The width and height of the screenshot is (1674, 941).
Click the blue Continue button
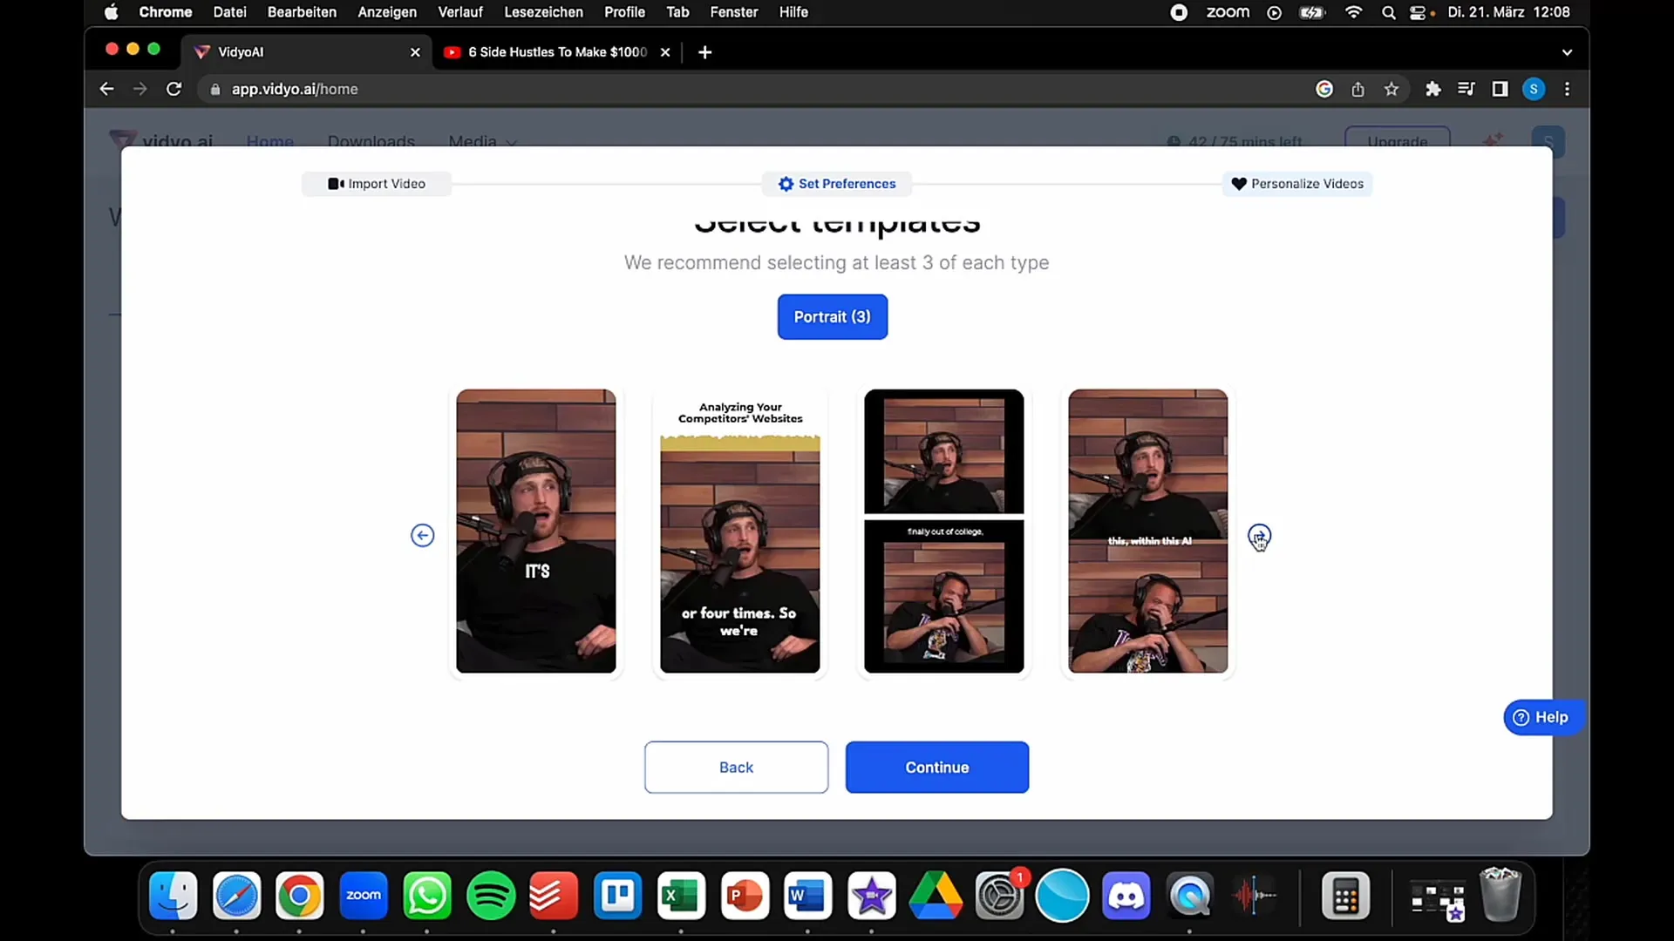pyautogui.click(x=937, y=768)
